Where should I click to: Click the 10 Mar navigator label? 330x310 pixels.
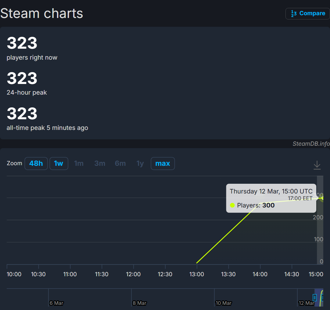click(x=224, y=303)
